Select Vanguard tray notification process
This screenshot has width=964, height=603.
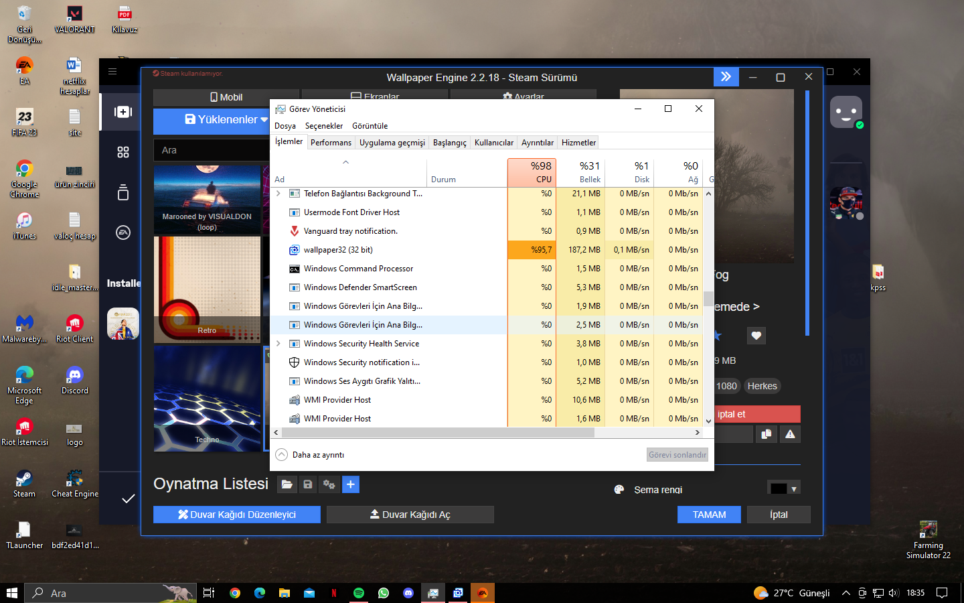tap(486, 231)
